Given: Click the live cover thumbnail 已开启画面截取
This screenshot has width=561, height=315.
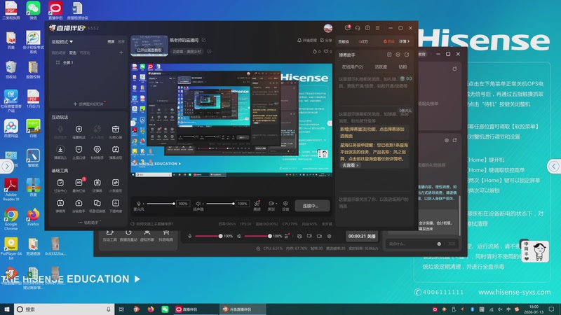Looking at the screenshot, I should [149, 45].
